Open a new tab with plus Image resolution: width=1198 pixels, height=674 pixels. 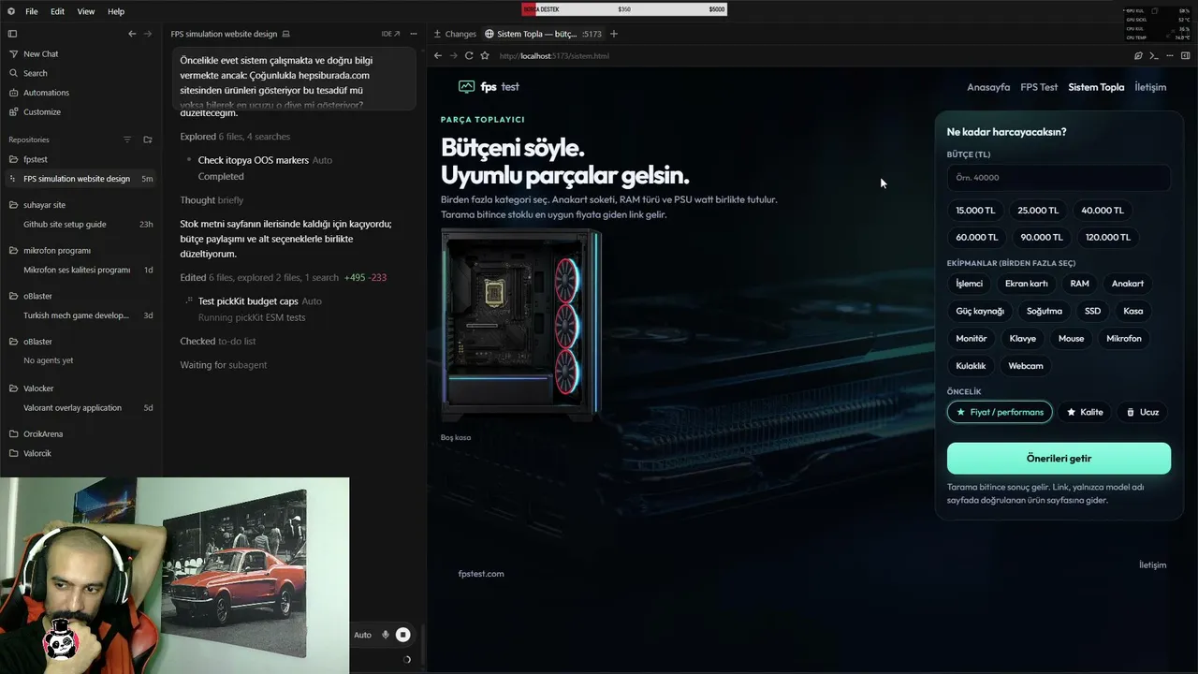614,34
